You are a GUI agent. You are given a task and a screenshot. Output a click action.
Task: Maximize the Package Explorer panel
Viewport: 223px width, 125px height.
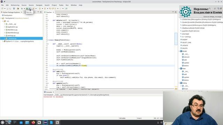(41, 12)
